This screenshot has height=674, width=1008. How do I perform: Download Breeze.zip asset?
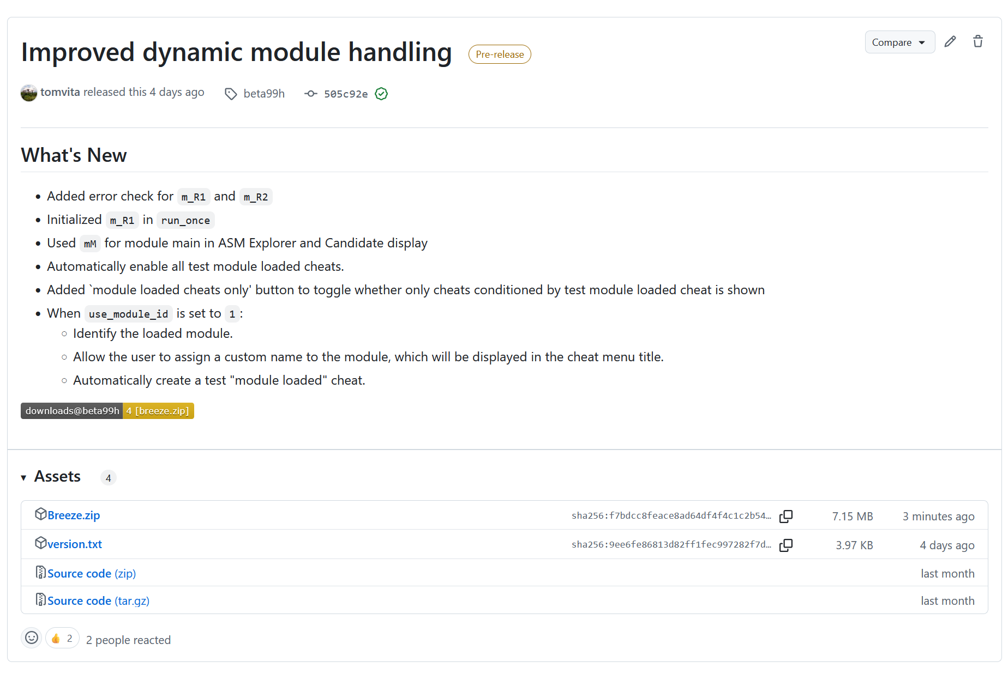pos(74,515)
